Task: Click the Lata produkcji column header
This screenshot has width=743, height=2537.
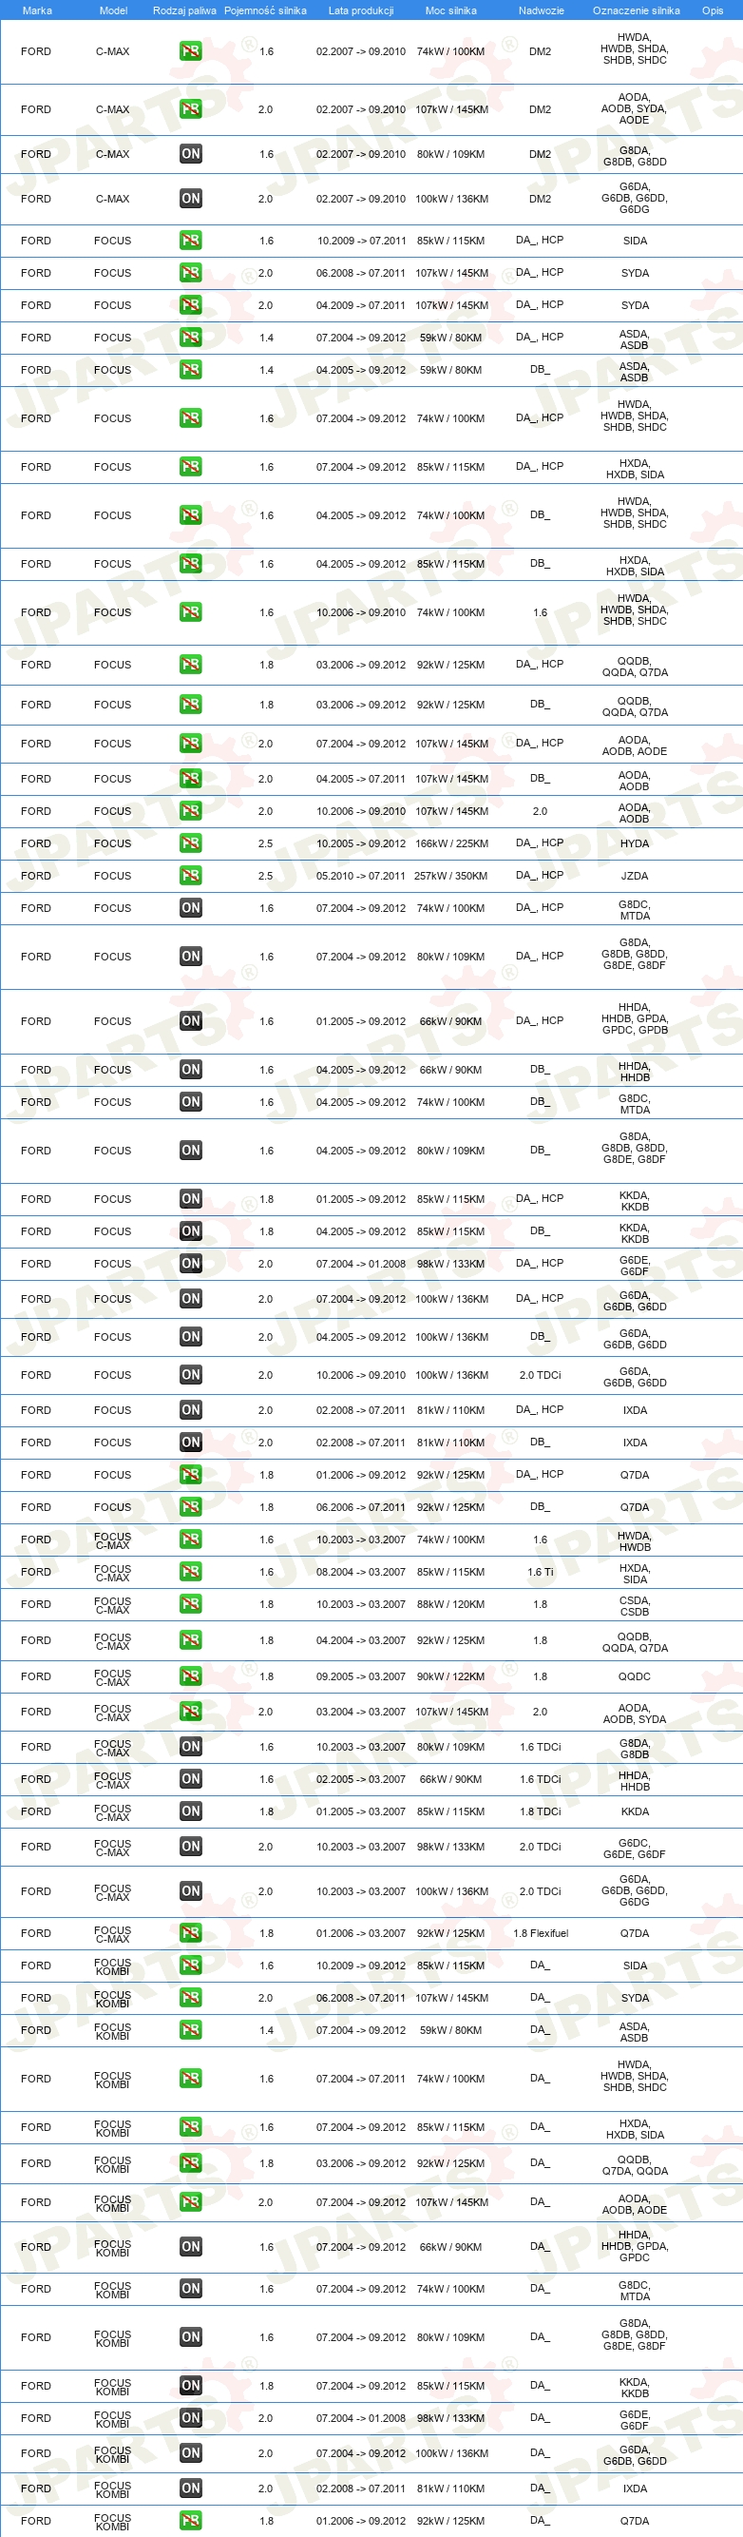Action: click(x=361, y=10)
